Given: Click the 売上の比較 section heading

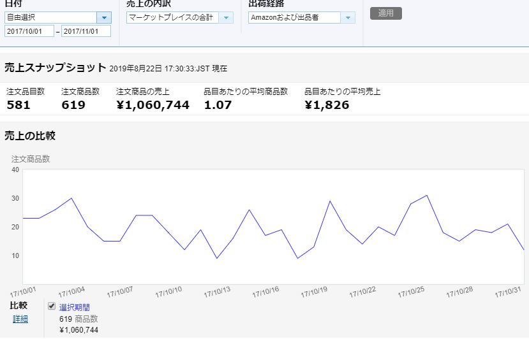Looking at the screenshot, I should pos(30,136).
